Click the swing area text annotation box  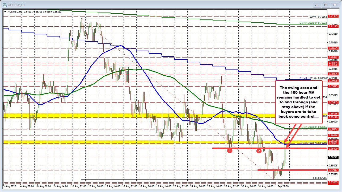(299, 102)
